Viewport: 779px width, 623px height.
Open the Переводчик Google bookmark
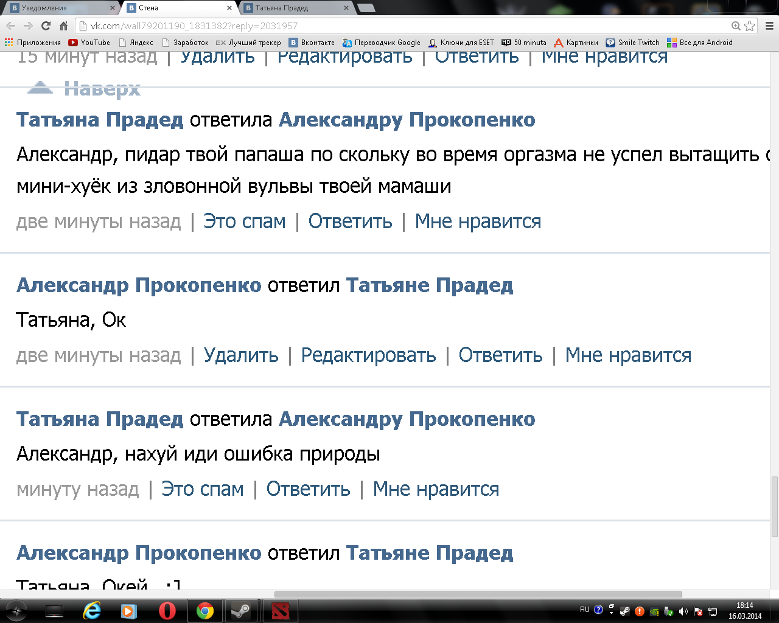click(382, 43)
